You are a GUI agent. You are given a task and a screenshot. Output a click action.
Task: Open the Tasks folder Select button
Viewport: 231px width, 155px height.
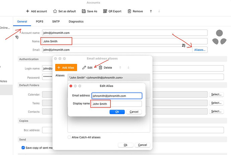tap(216, 103)
